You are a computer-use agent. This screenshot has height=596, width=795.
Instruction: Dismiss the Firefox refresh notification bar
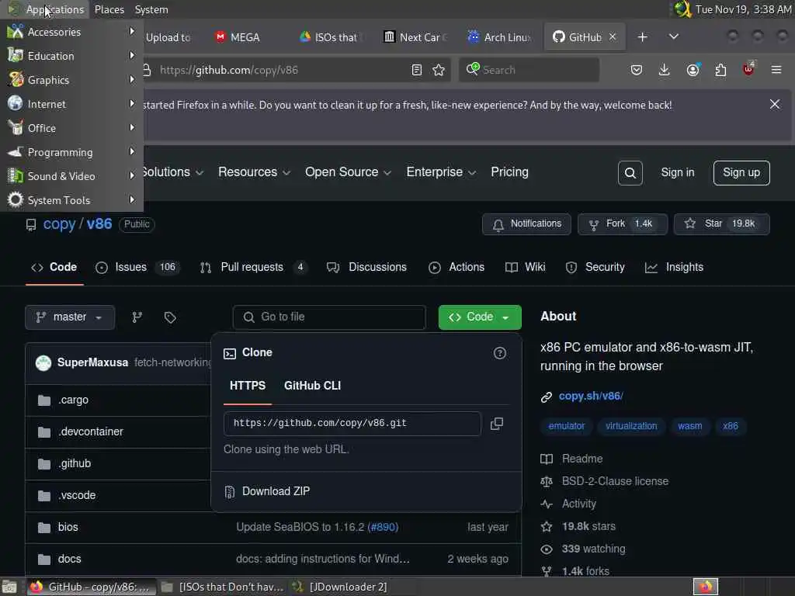point(774,105)
